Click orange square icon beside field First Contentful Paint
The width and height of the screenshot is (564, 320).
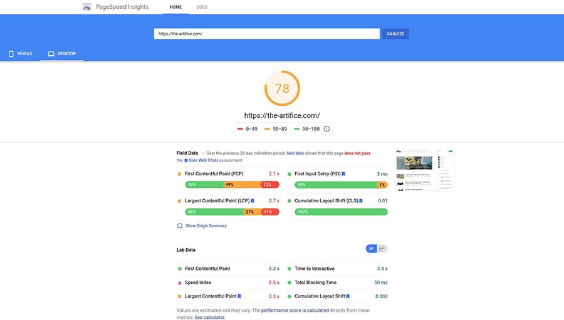coord(179,174)
